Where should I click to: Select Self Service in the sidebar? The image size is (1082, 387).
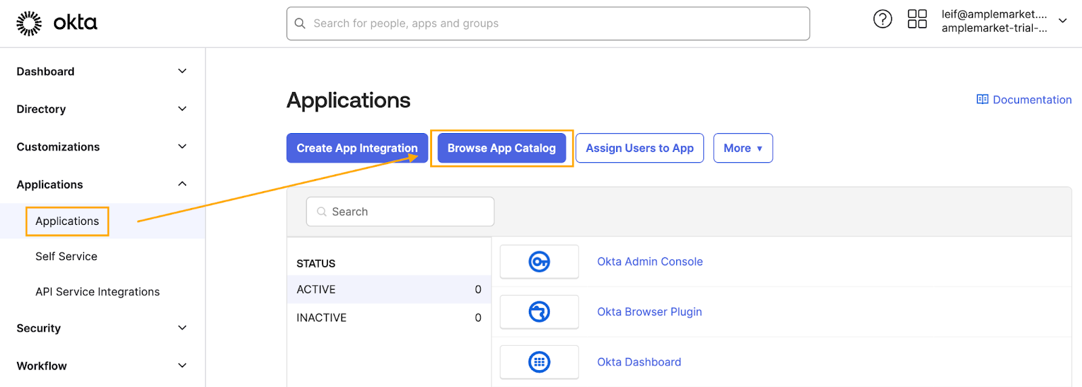(66, 257)
